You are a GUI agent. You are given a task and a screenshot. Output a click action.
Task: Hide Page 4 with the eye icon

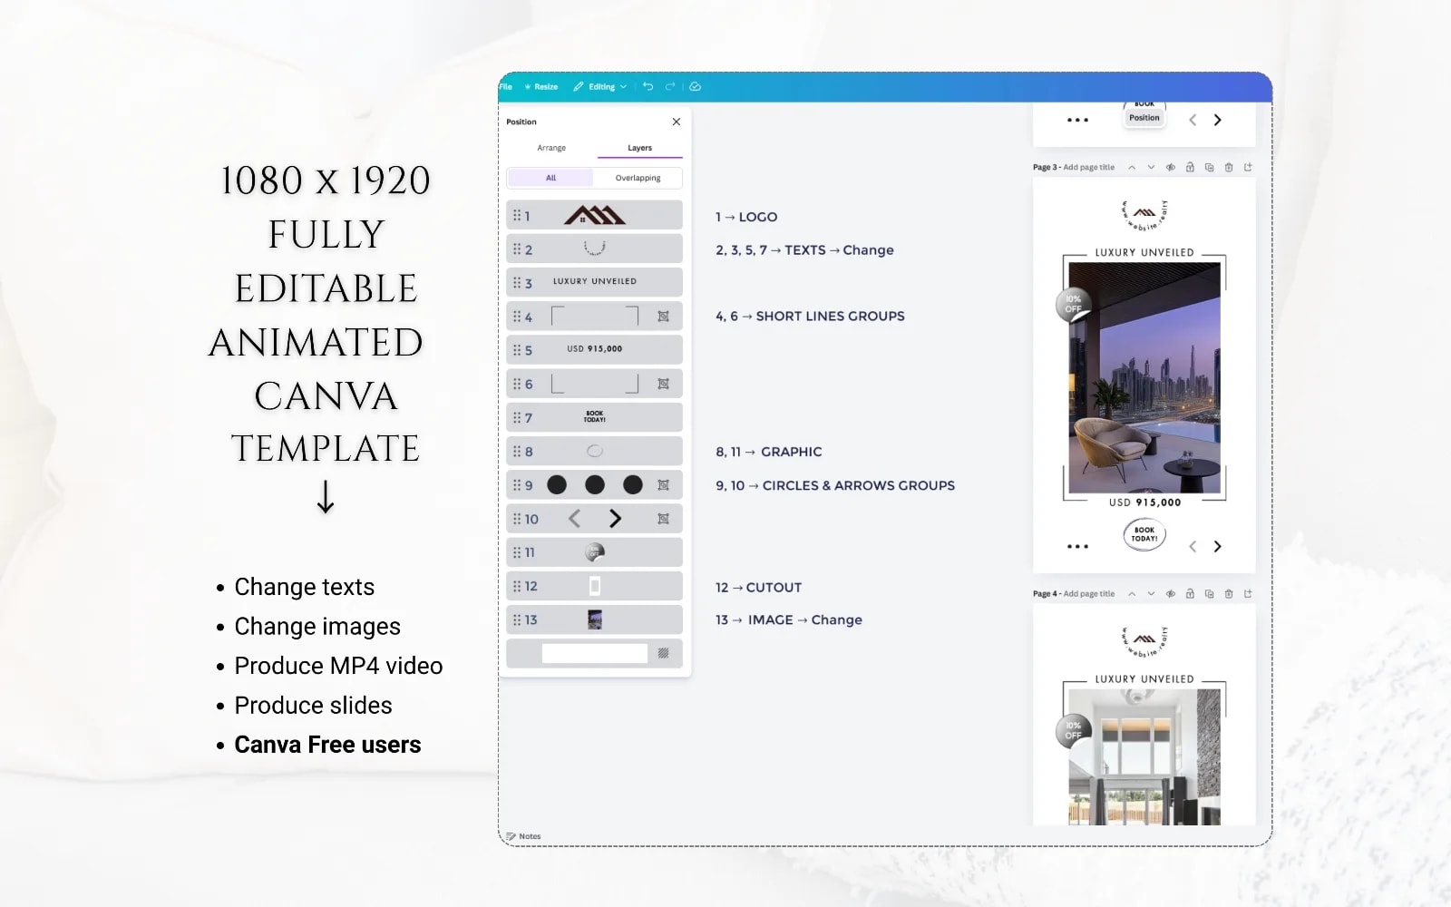click(1171, 594)
